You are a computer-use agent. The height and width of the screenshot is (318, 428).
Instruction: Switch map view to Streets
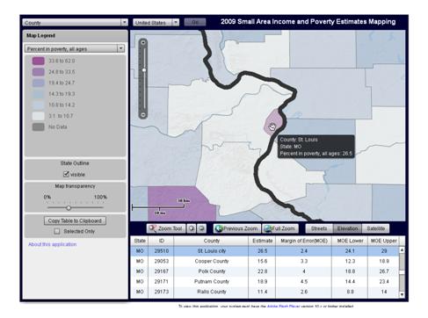point(319,228)
